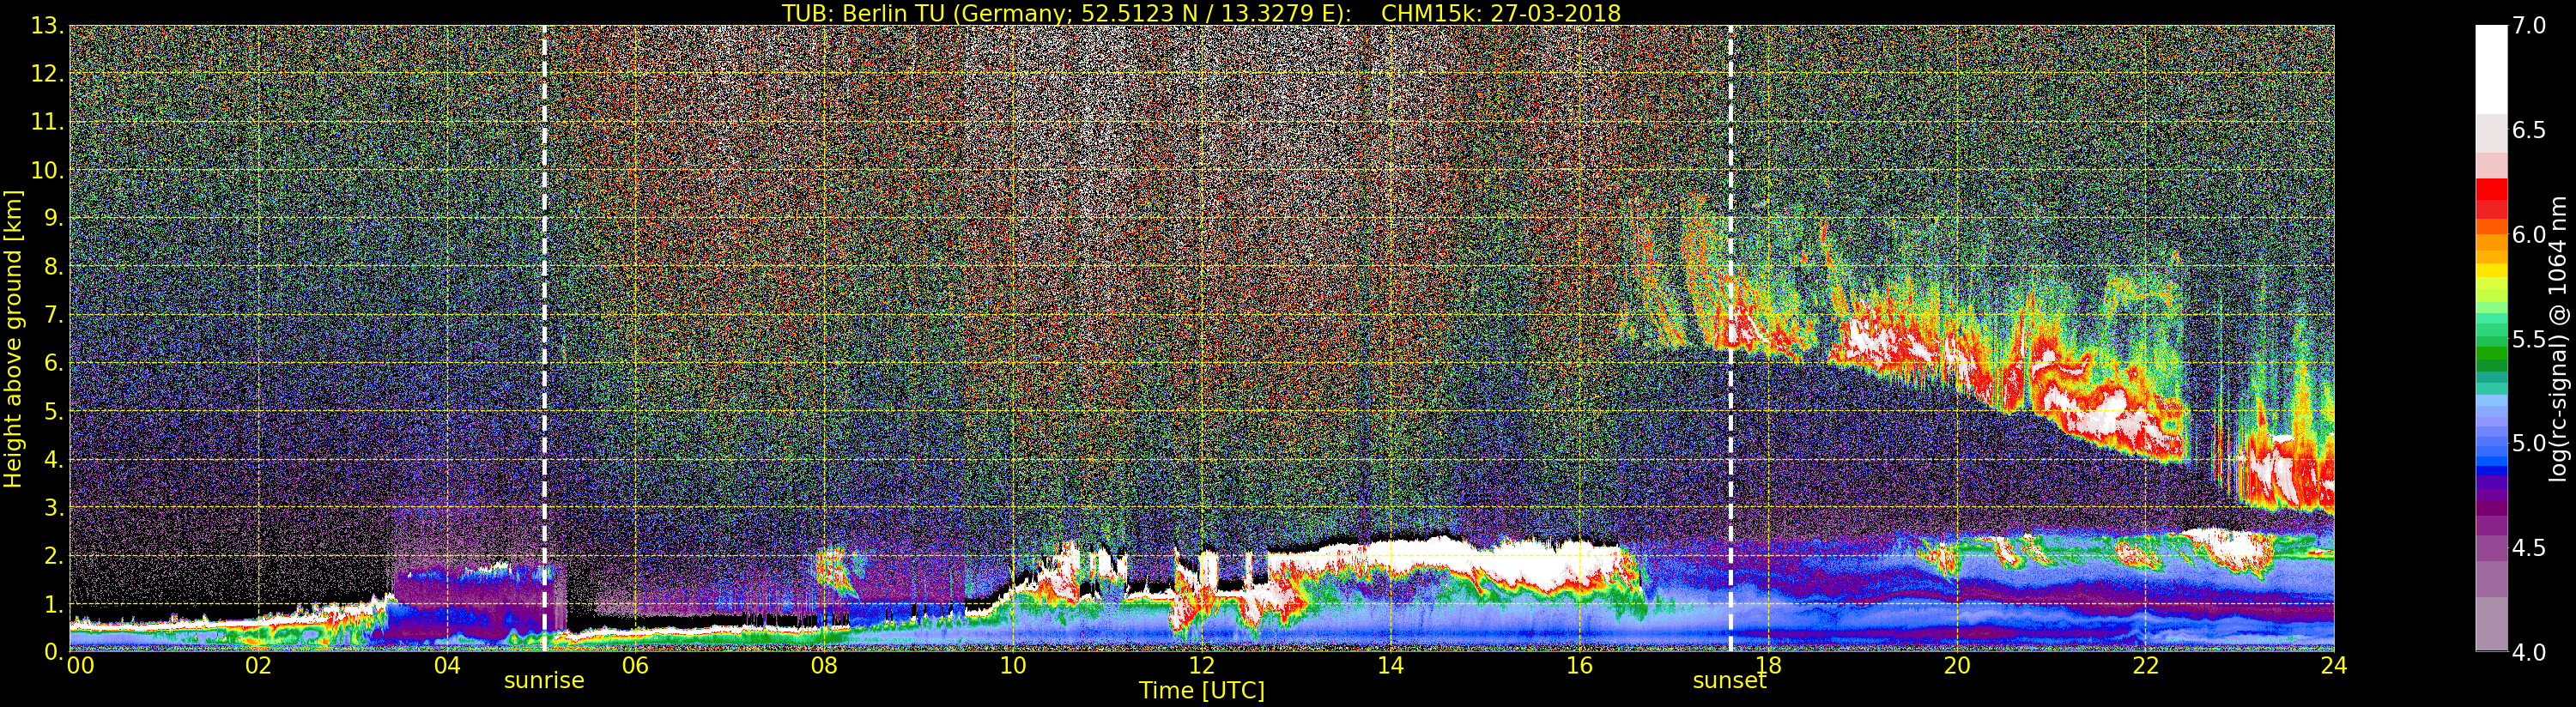Click the '24' tick on the time axis

[x=2334, y=666]
